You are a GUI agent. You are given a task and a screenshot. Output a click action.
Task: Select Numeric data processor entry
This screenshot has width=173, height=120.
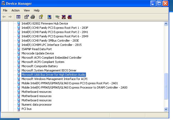point(36,105)
